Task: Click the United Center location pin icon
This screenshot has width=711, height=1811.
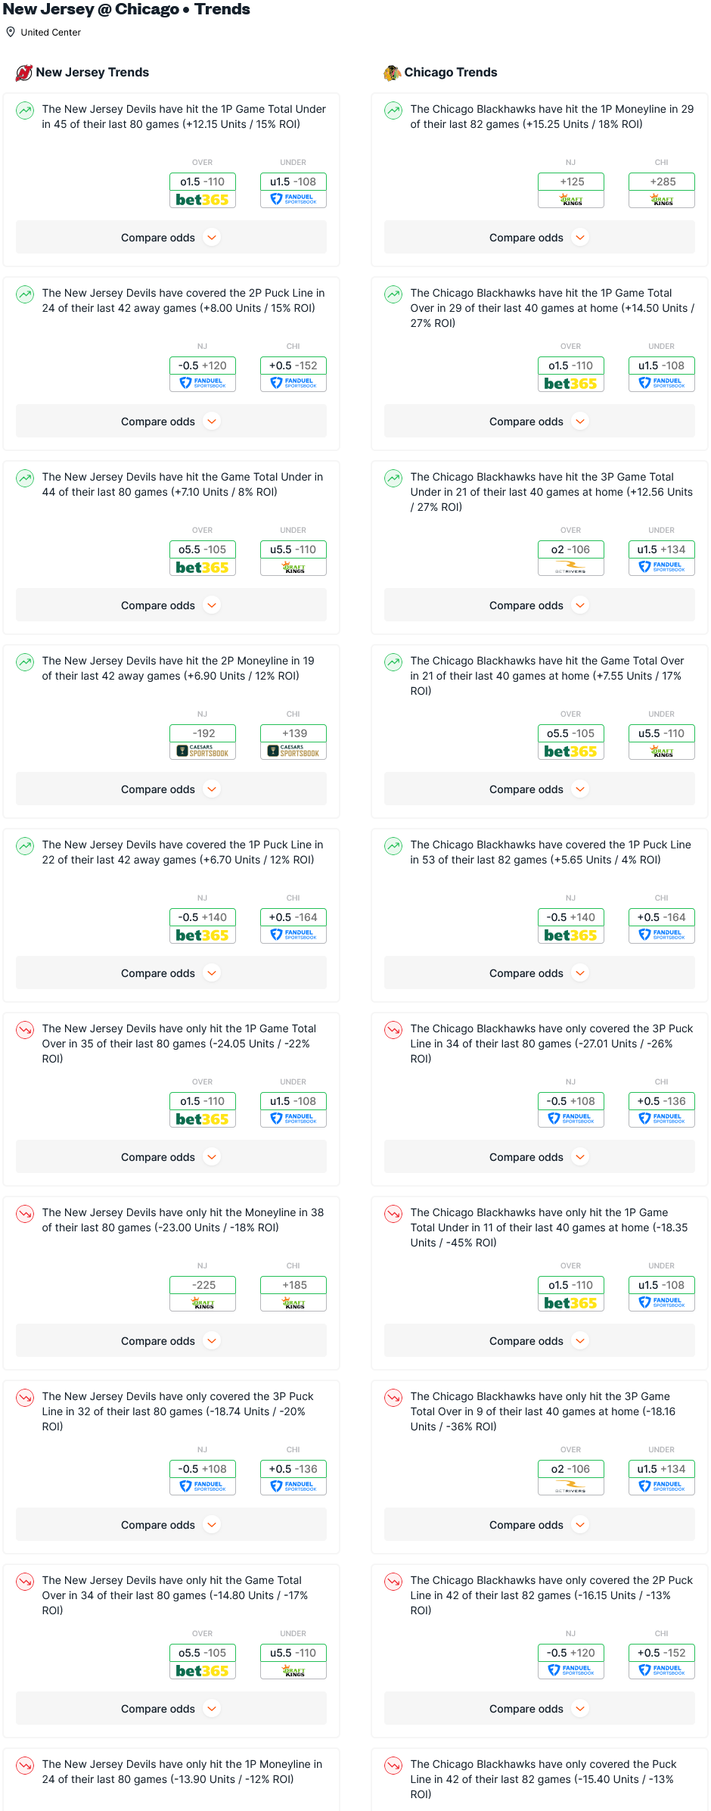Action: point(11,32)
